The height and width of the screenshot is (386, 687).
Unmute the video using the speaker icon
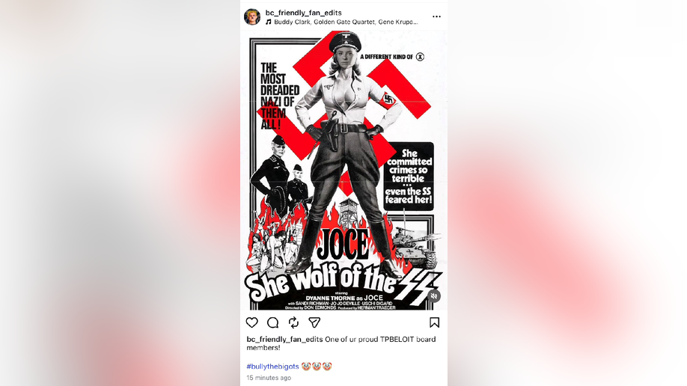(434, 296)
